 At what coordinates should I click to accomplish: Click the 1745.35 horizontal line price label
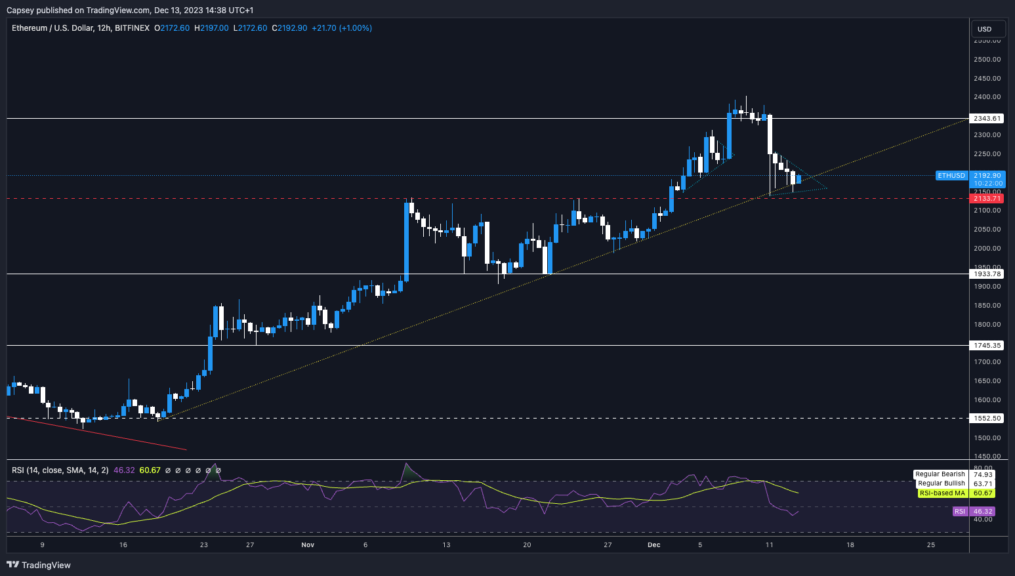(987, 346)
